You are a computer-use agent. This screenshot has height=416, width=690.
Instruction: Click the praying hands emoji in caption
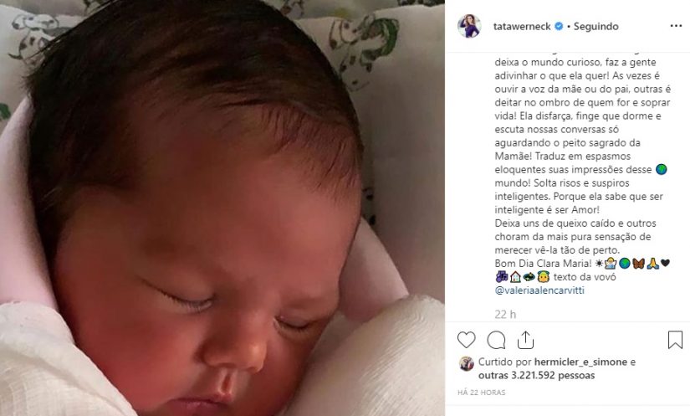pyautogui.click(x=652, y=264)
